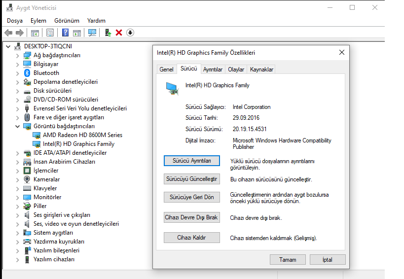
Task: Collapse the Görüntü bağdaştırıcıları node
Action: coord(18,126)
